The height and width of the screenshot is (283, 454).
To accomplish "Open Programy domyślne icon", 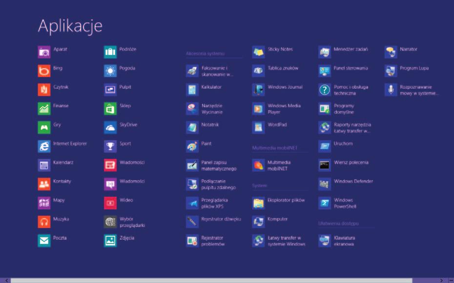I will point(325,109).
